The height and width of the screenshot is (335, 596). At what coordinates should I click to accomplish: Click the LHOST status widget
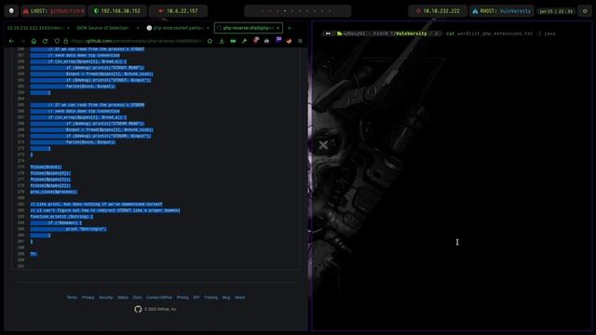(x=53, y=11)
